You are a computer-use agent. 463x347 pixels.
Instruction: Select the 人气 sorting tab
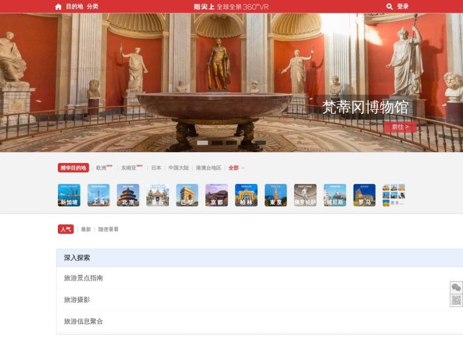[x=66, y=229]
